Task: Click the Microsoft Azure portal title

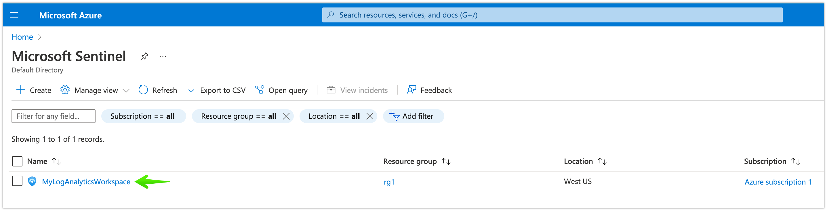Action: coord(70,16)
